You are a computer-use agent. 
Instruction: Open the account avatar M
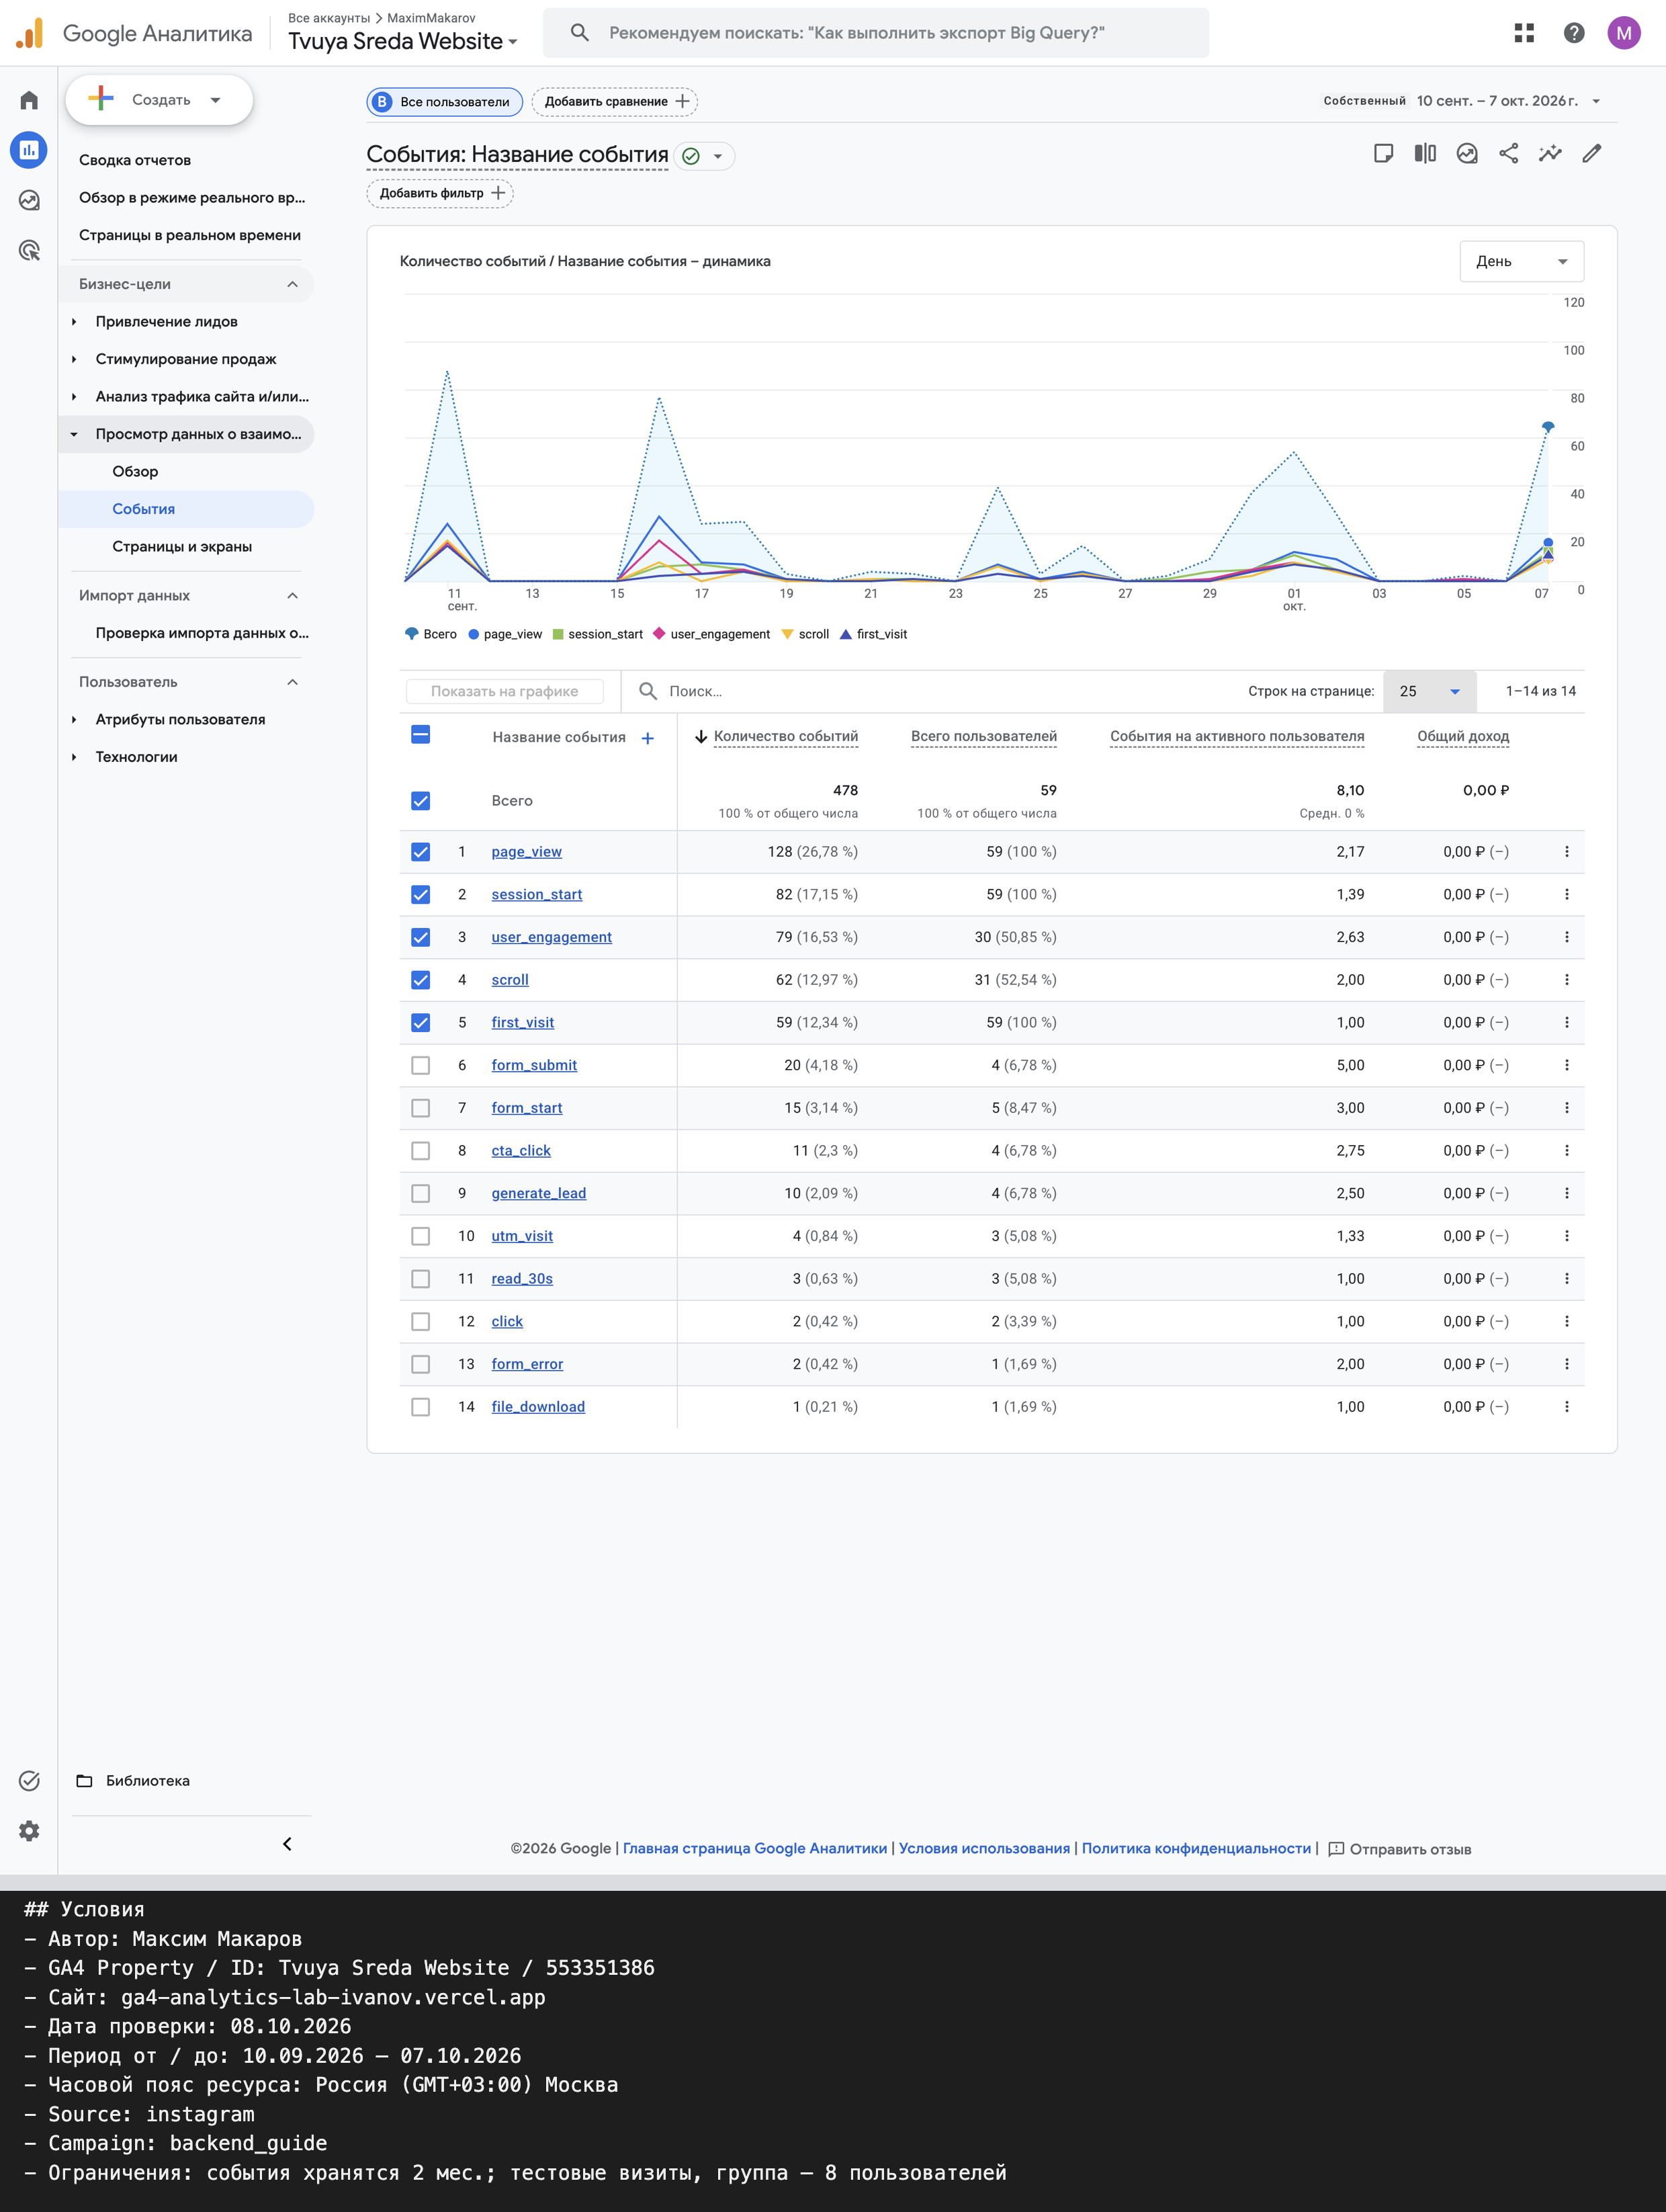[x=1624, y=33]
